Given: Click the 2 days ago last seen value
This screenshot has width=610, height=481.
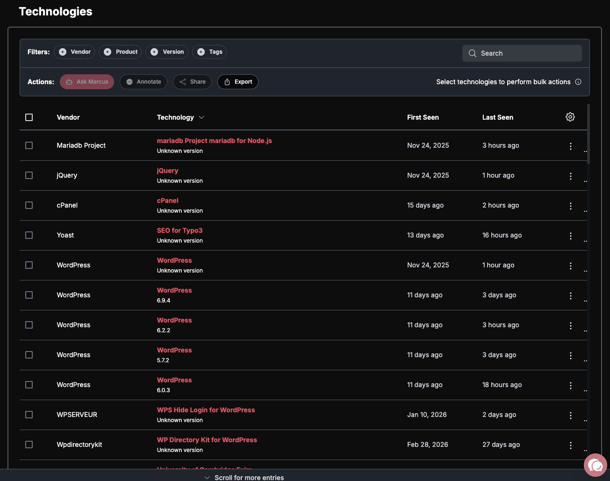Looking at the screenshot, I should point(499,415).
